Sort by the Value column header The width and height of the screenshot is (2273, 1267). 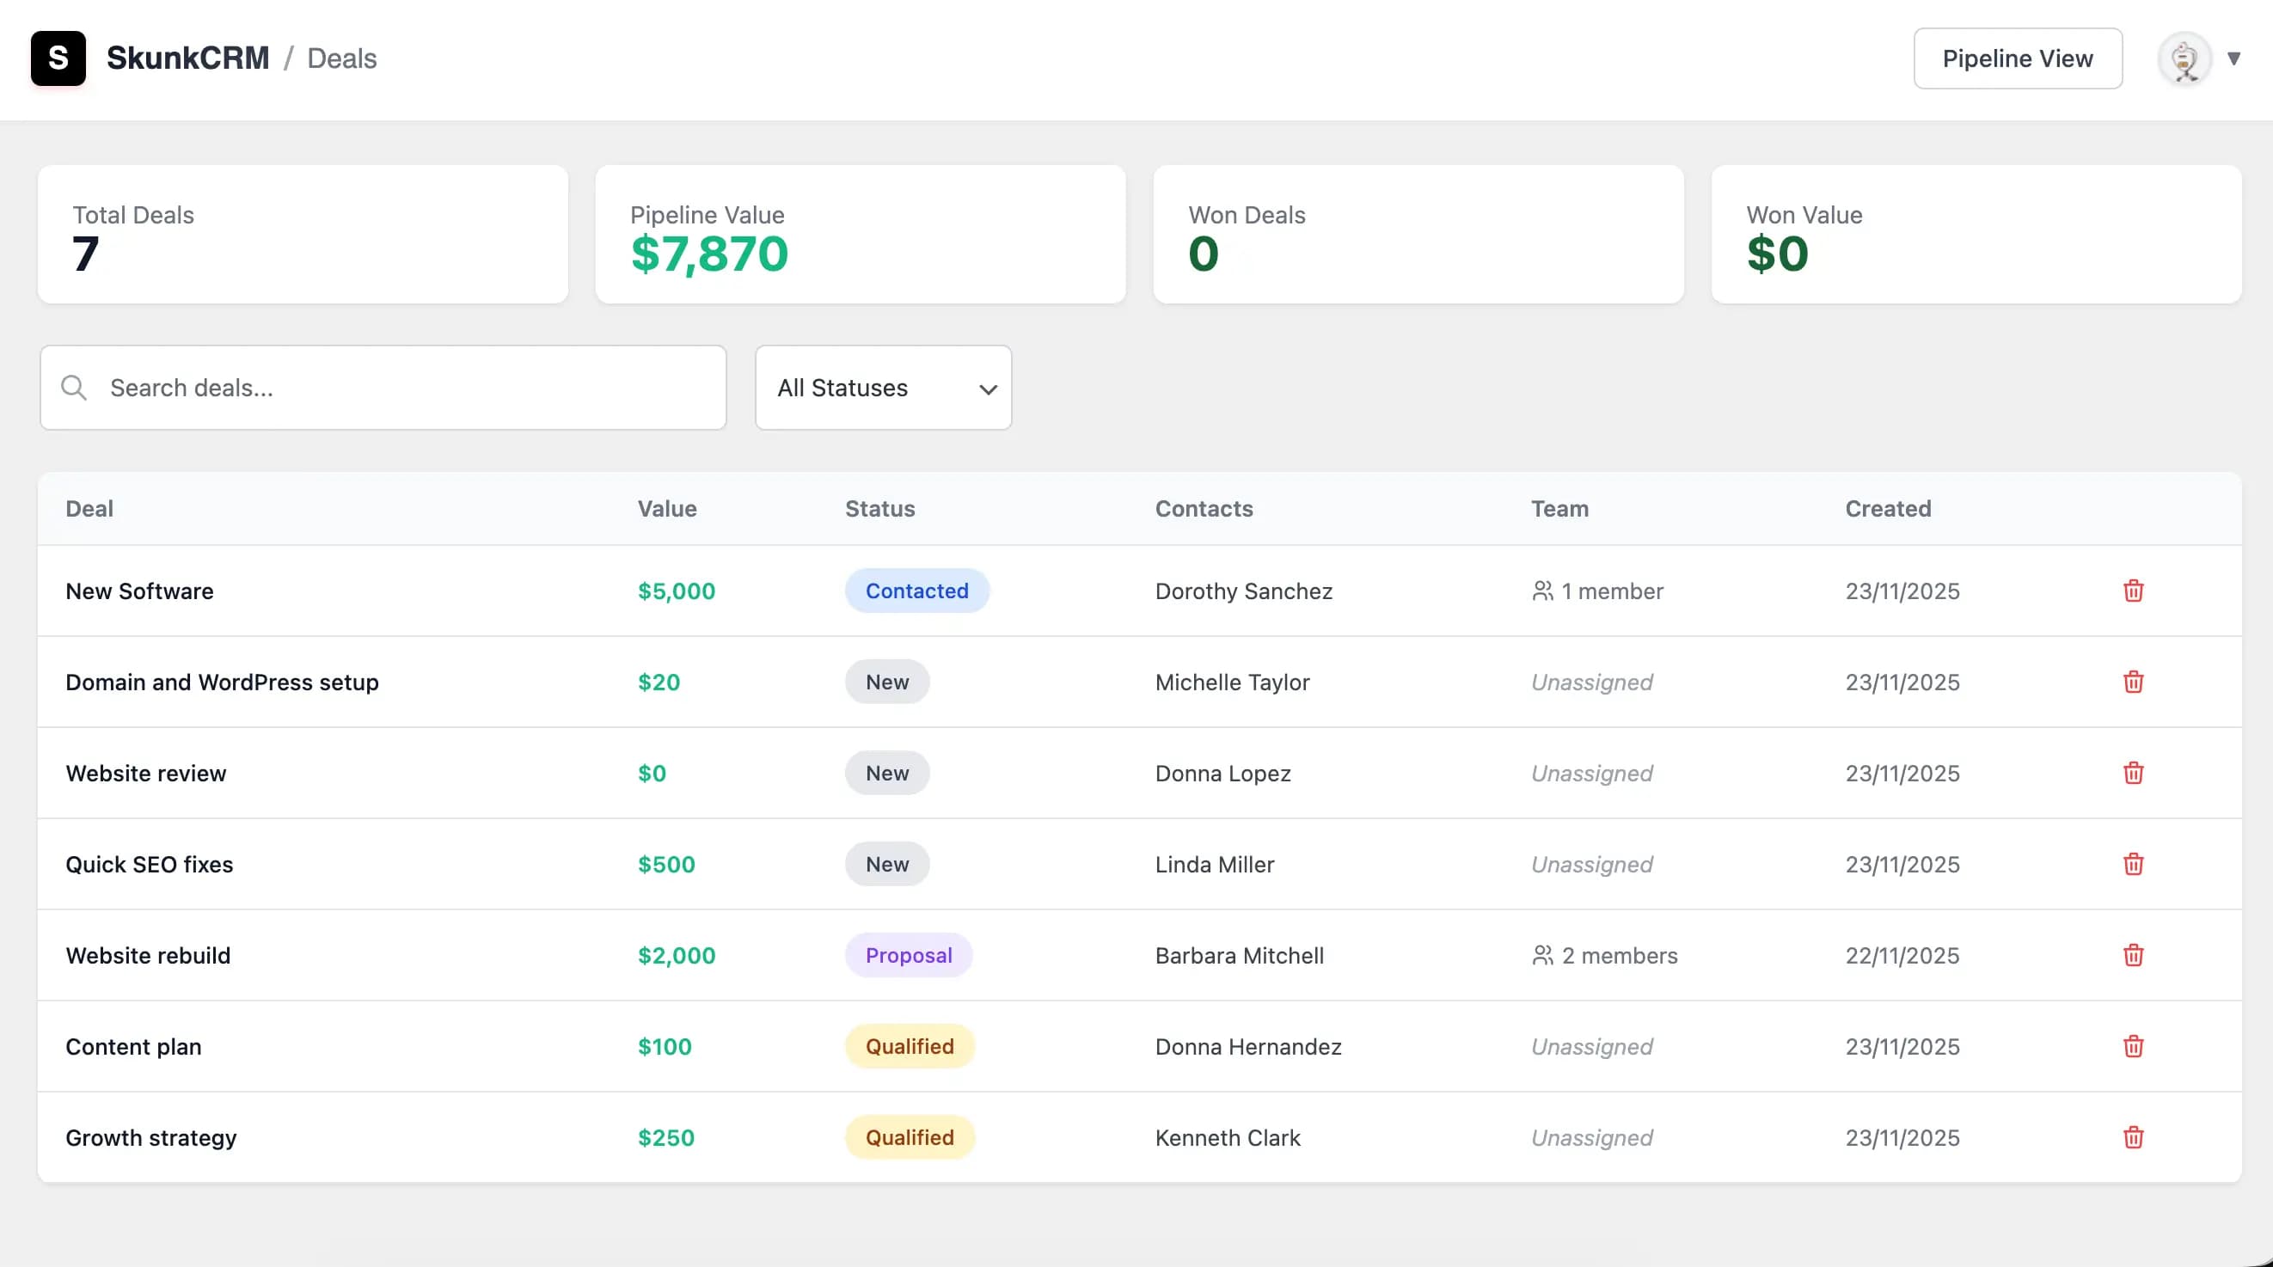(667, 508)
